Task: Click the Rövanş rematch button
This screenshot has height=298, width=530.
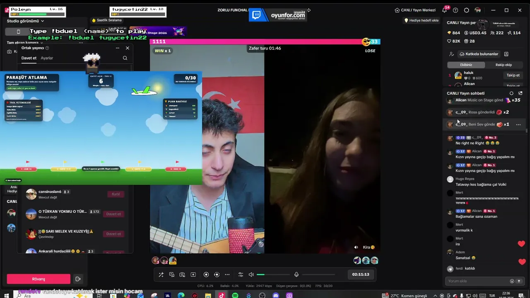Action: click(x=39, y=279)
